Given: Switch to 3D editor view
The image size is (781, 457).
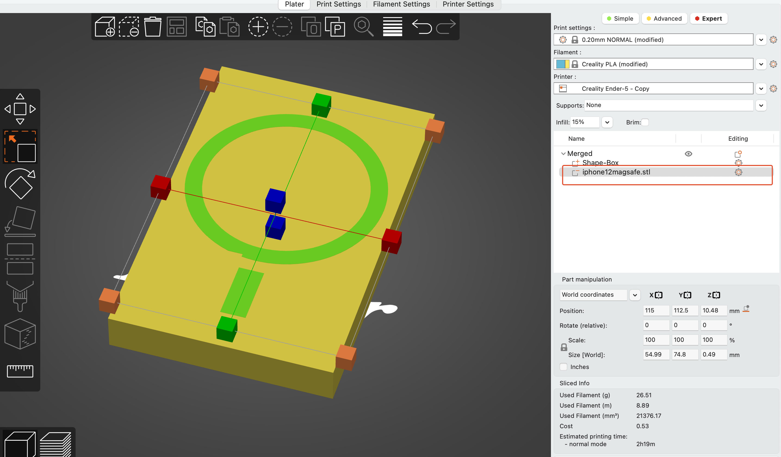Looking at the screenshot, I should pos(20,444).
